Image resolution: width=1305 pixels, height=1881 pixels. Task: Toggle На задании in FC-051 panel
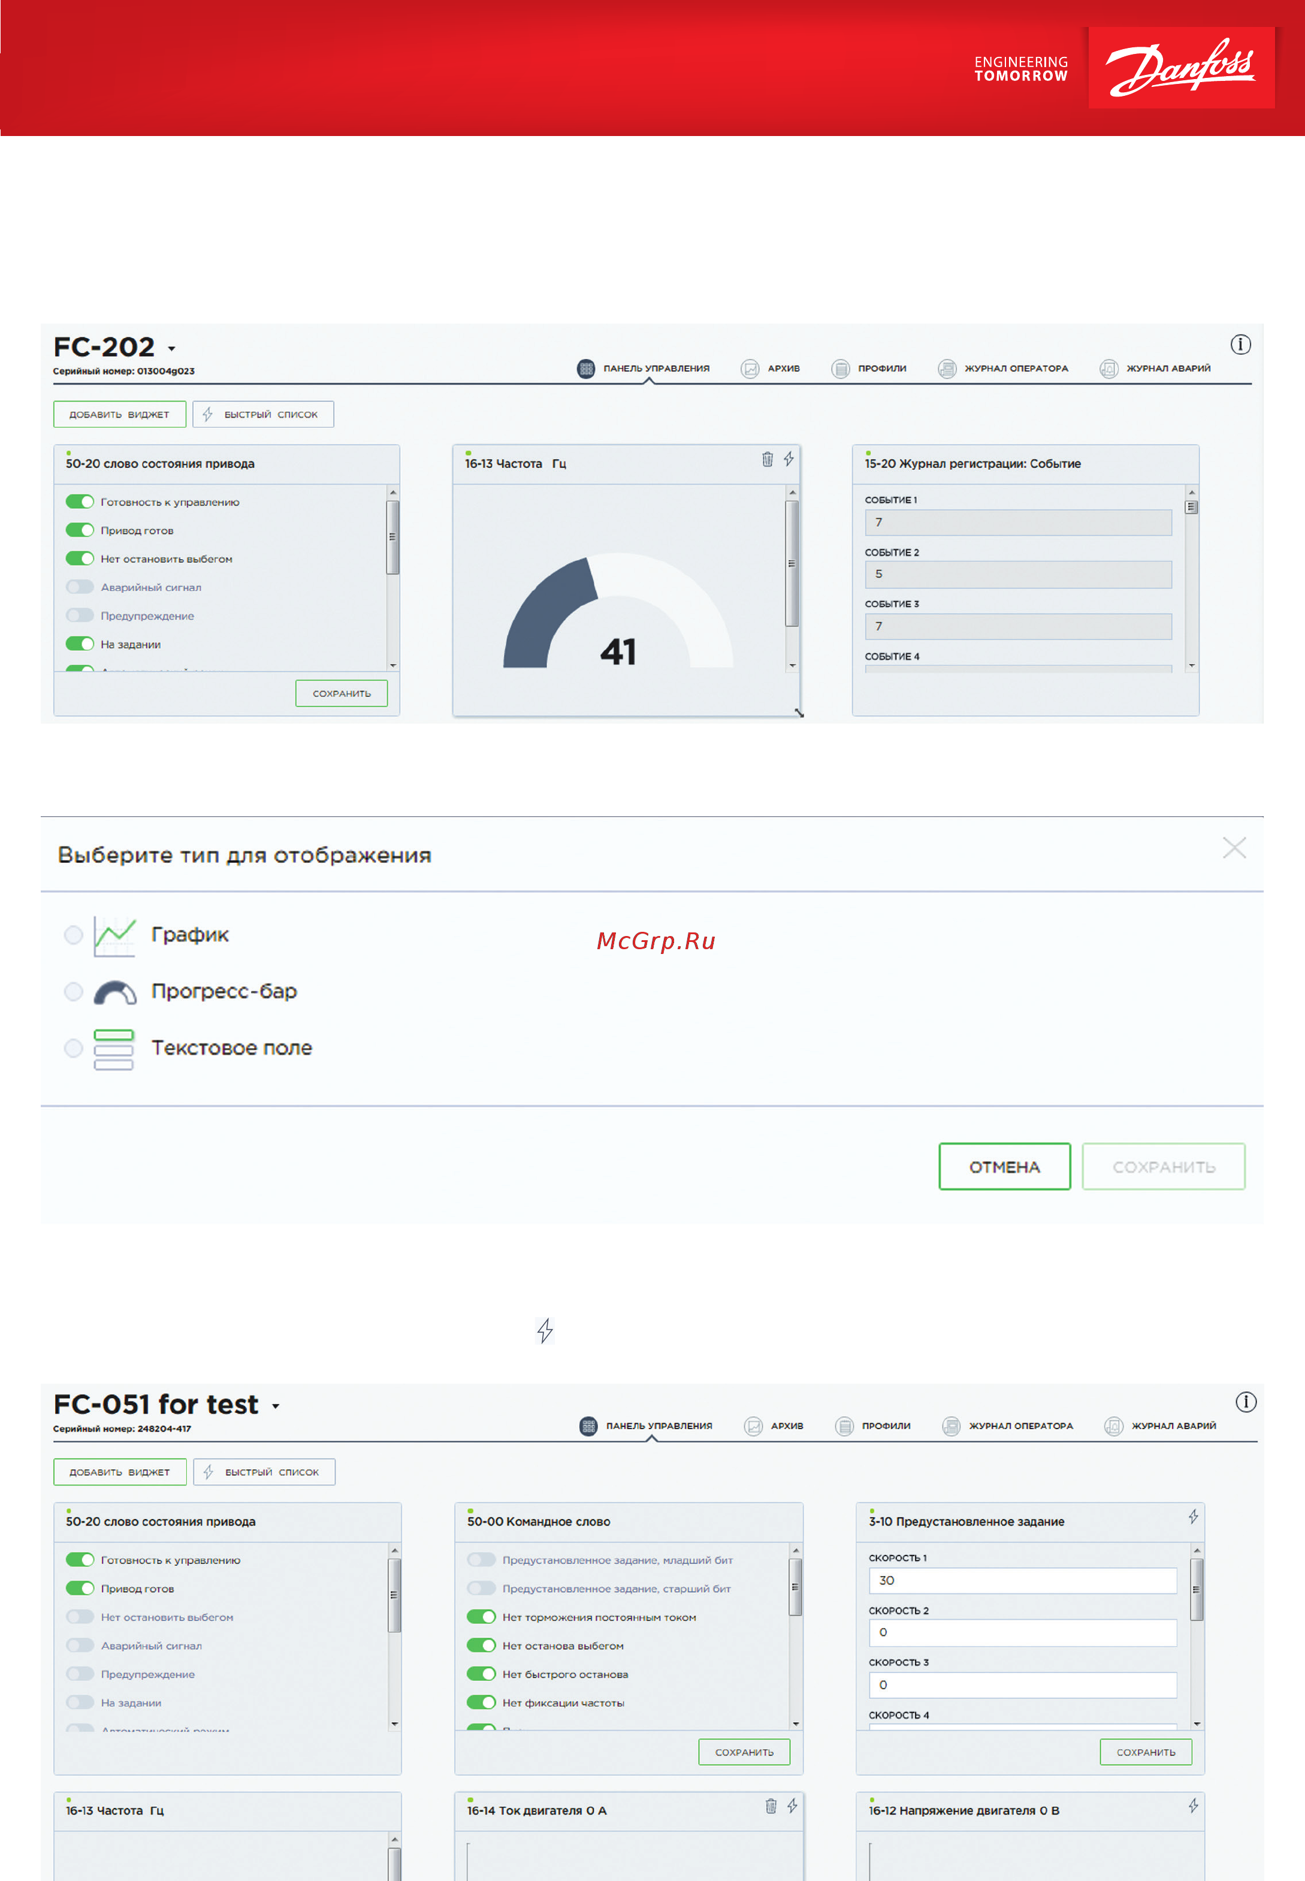[x=80, y=1702]
